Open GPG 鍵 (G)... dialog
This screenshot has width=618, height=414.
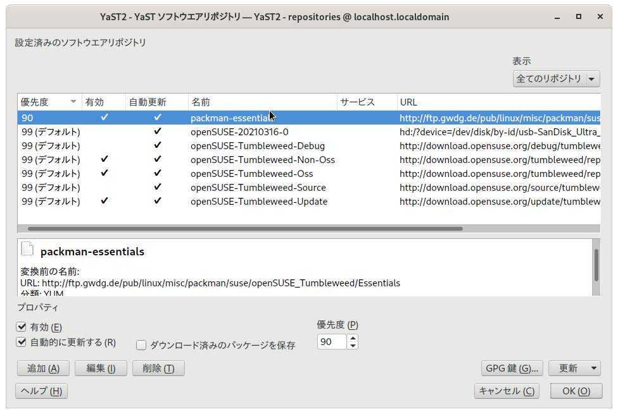[x=512, y=368]
